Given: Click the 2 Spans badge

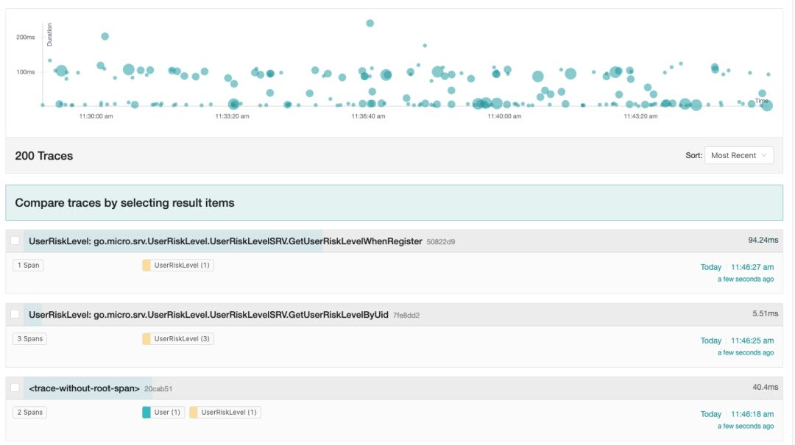Looking at the screenshot, I should (x=29, y=413).
